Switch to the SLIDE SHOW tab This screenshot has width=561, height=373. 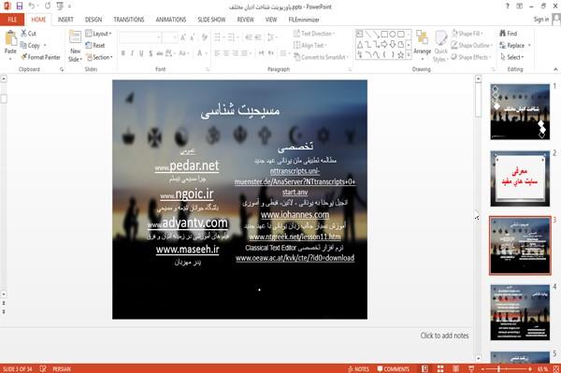(211, 20)
